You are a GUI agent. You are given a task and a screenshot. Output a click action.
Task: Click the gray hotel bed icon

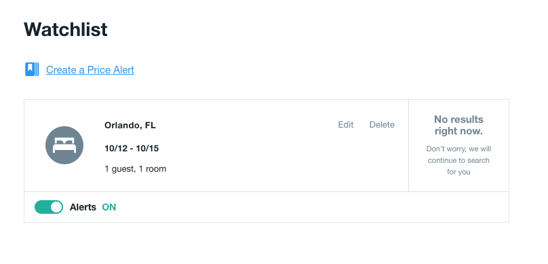(64, 145)
